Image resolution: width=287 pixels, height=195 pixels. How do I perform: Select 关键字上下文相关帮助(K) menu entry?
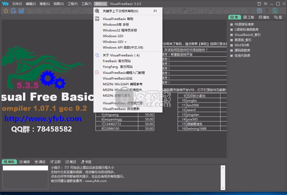pyautogui.click(x=128, y=11)
